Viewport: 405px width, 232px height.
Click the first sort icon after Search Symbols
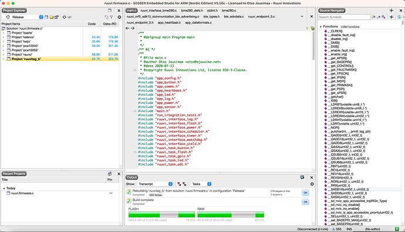point(373,17)
